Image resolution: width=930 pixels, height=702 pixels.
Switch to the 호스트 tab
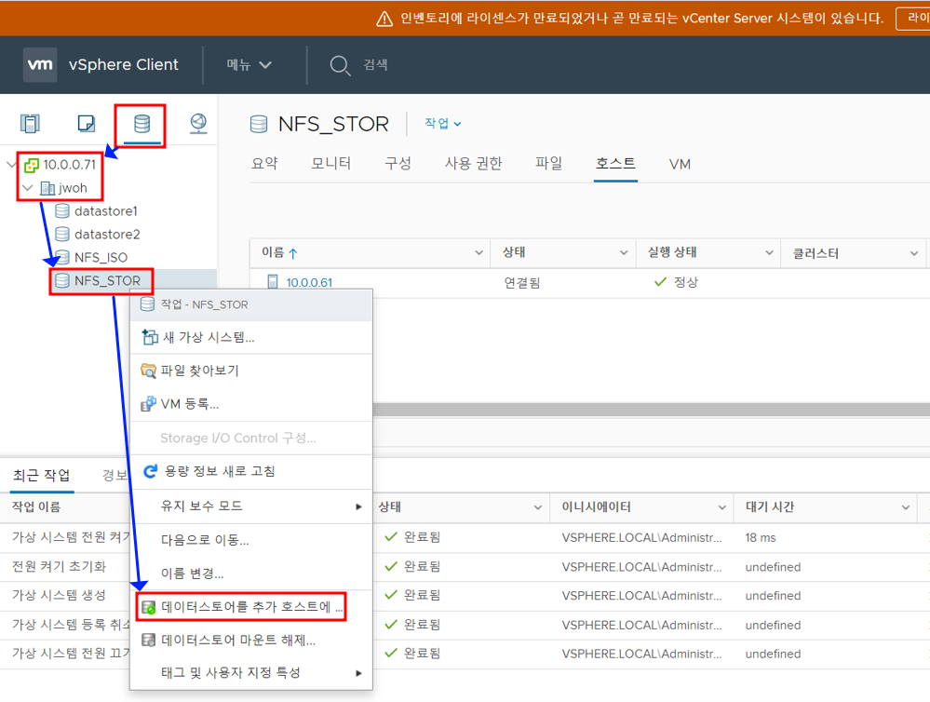pyautogui.click(x=615, y=163)
